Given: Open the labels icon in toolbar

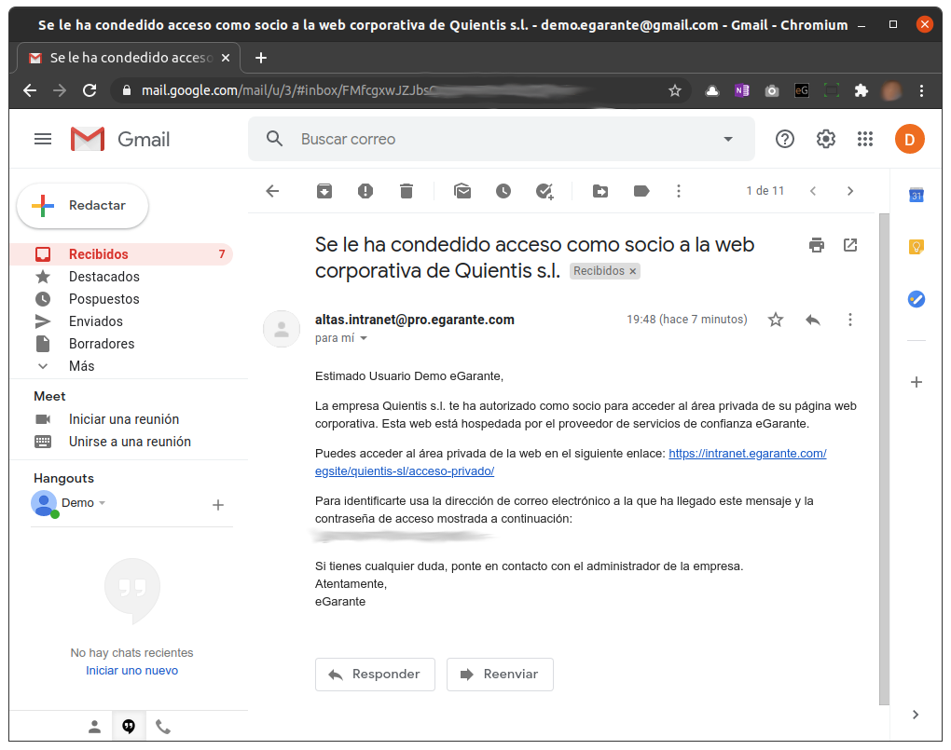Looking at the screenshot, I should [641, 192].
